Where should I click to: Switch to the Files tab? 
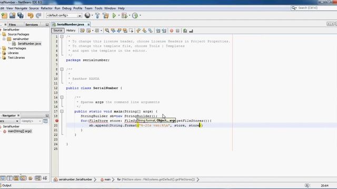[12, 25]
